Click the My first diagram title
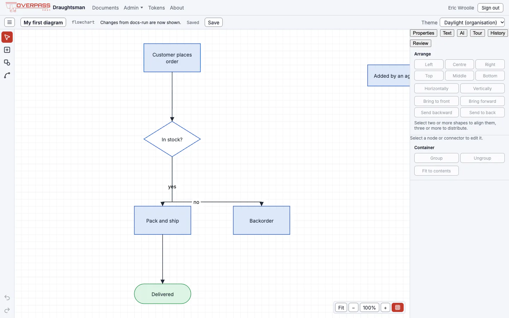This screenshot has width=509, height=318. [x=43, y=22]
